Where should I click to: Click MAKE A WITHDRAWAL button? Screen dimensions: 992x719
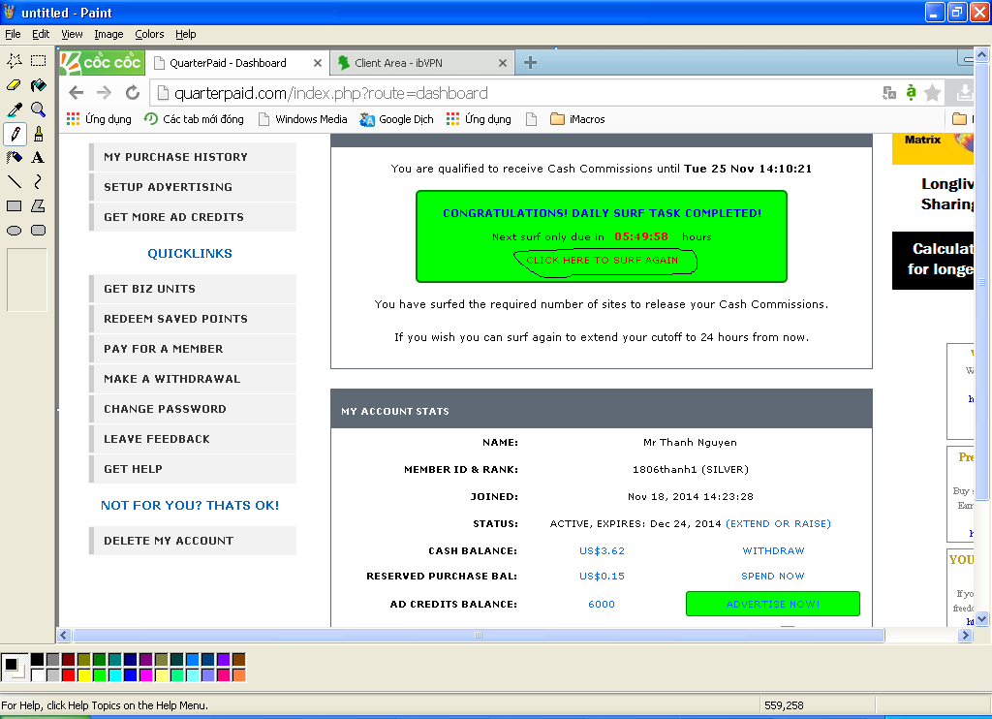click(193, 379)
